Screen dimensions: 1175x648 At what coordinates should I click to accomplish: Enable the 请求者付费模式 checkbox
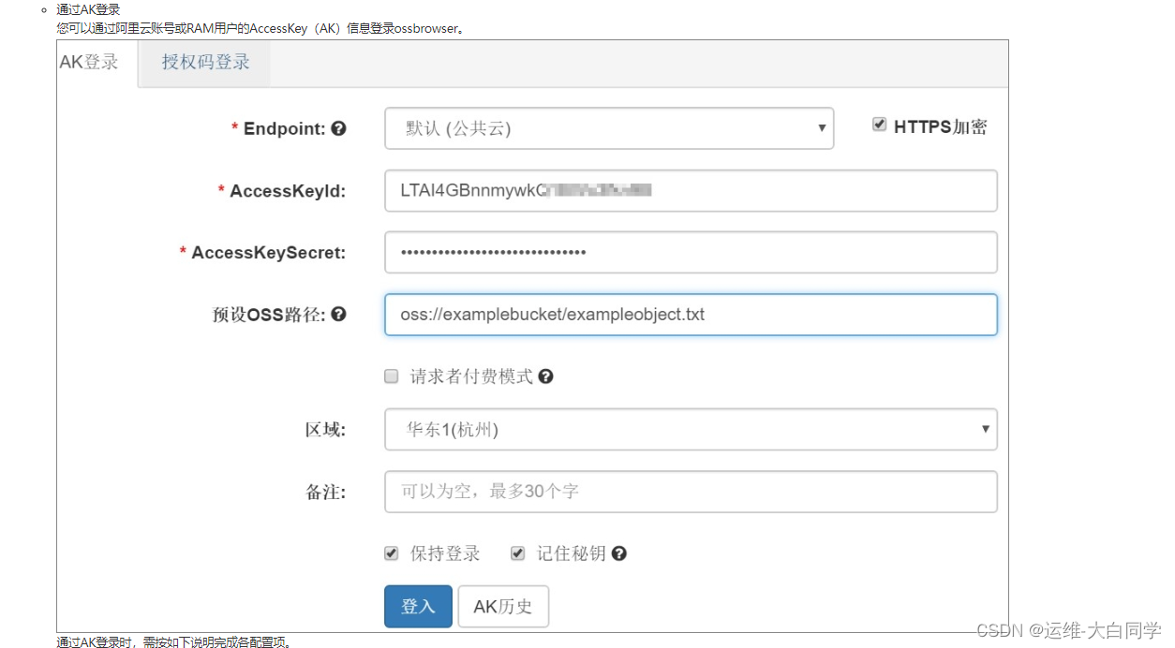pos(392,376)
